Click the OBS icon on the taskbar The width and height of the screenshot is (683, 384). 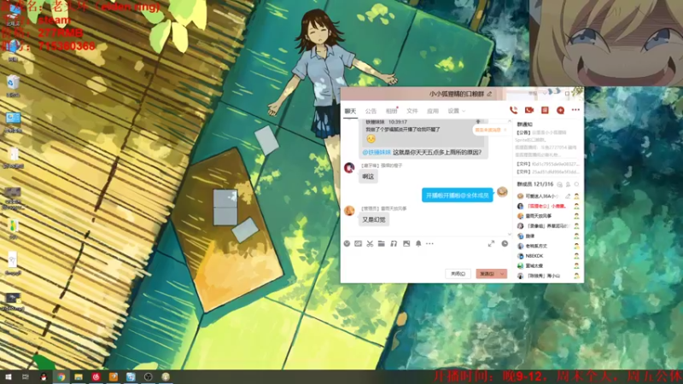(x=148, y=377)
